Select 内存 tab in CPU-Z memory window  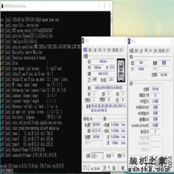146,50
